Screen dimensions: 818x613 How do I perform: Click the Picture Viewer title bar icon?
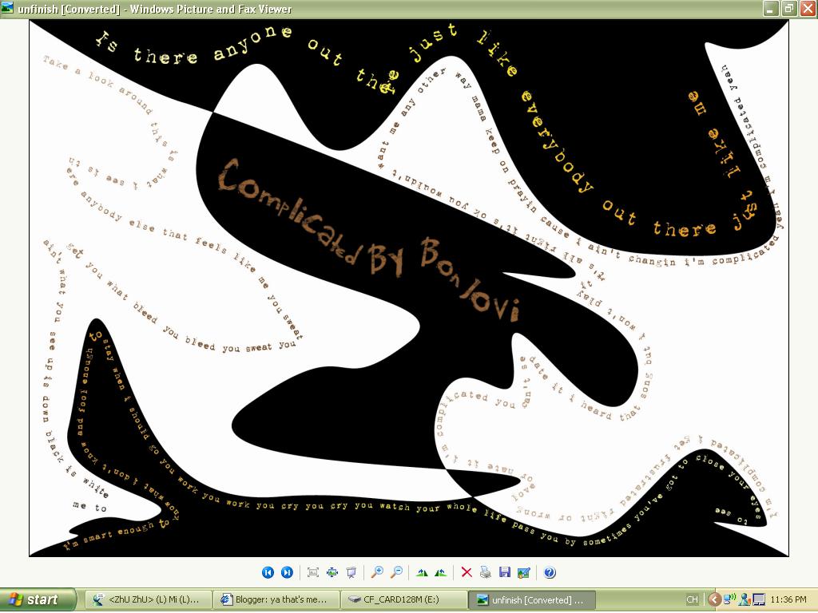[7, 8]
